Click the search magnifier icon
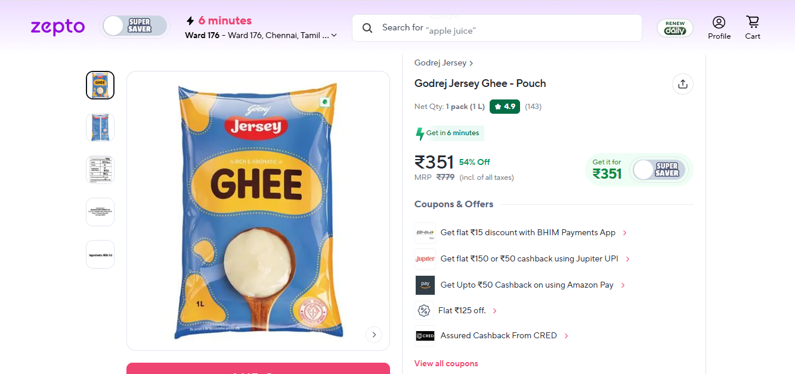The height and width of the screenshot is (374, 795). pos(367,28)
